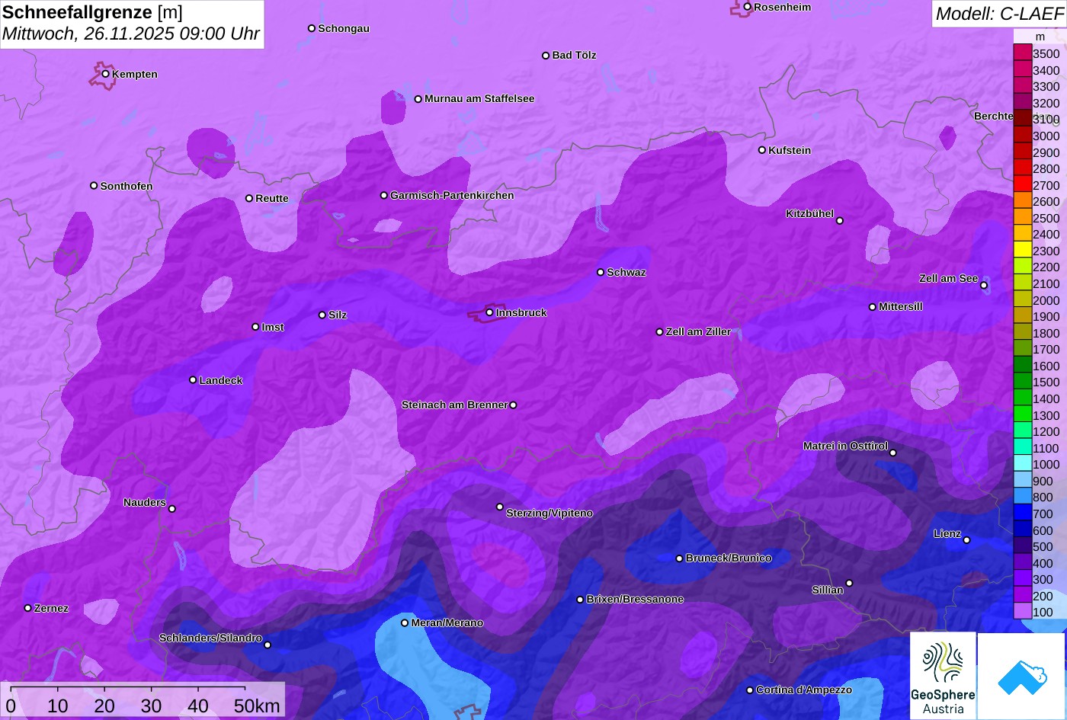Image resolution: width=1067 pixels, height=720 pixels.
Task: Click the Schongau marker dot
Action: coord(312,28)
